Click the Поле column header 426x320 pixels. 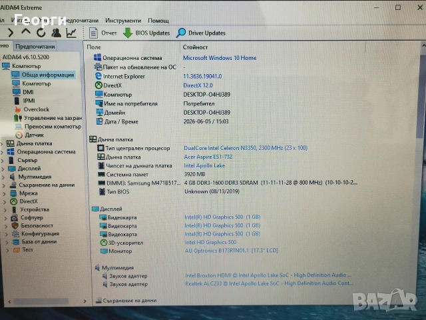click(x=94, y=47)
